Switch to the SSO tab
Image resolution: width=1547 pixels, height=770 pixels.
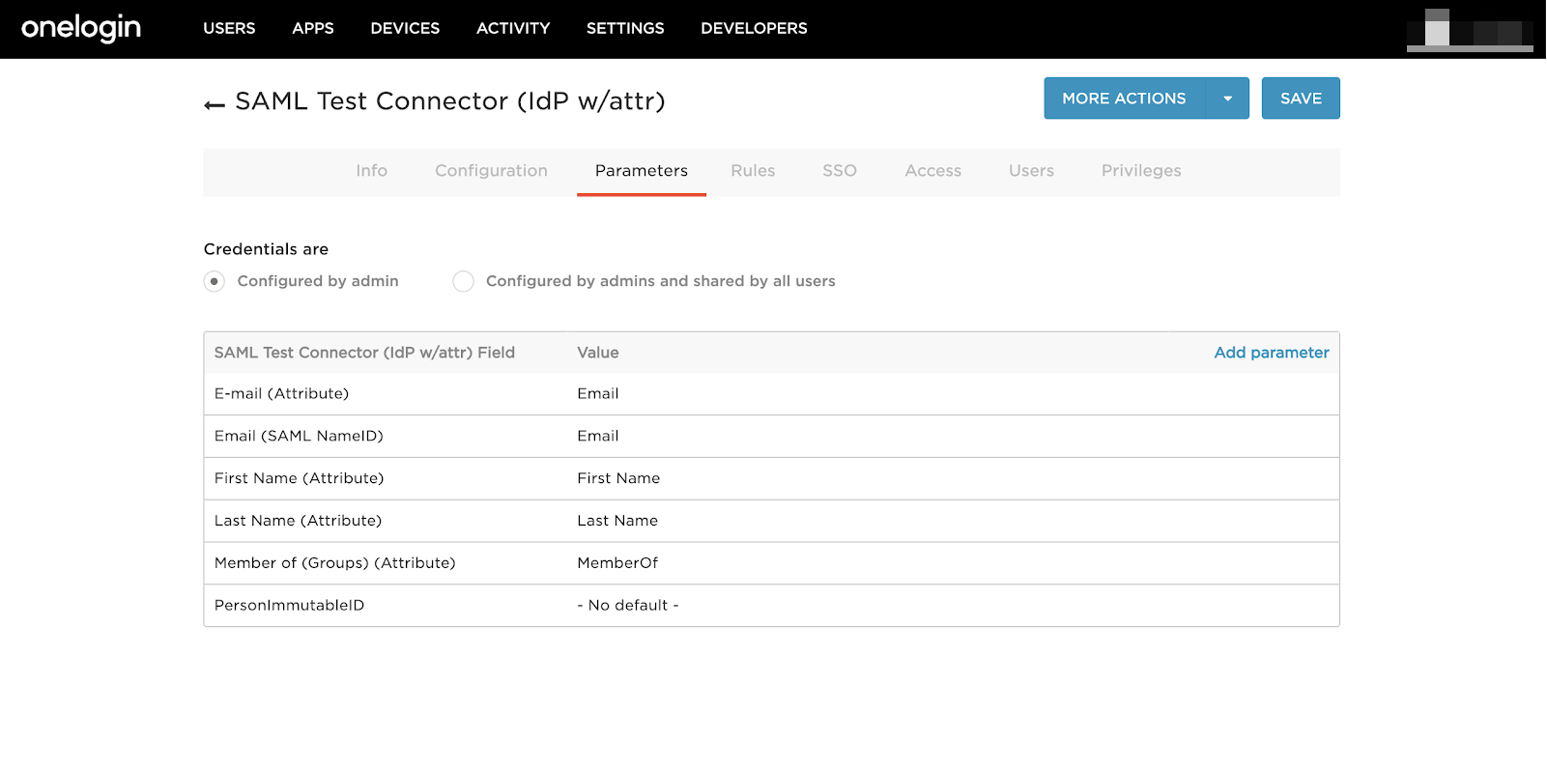pyautogui.click(x=840, y=171)
